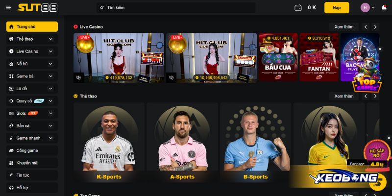
Task: Unmute the second live casino stream
Action: click(x=171, y=77)
